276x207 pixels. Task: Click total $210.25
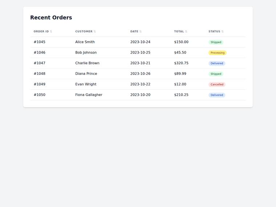[181, 95]
